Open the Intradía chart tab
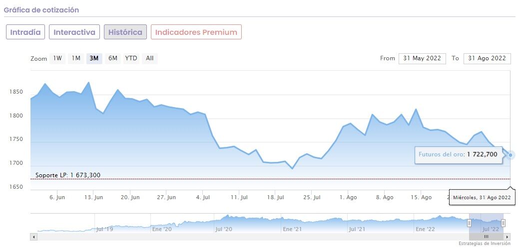The width and height of the screenshot is (520, 248). 25,32
